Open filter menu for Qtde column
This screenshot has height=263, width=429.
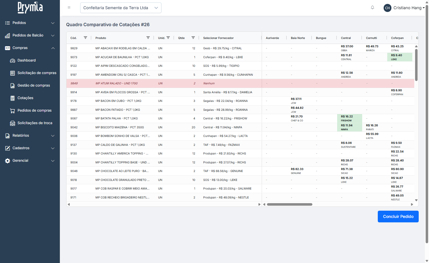(x=193, y=38)
